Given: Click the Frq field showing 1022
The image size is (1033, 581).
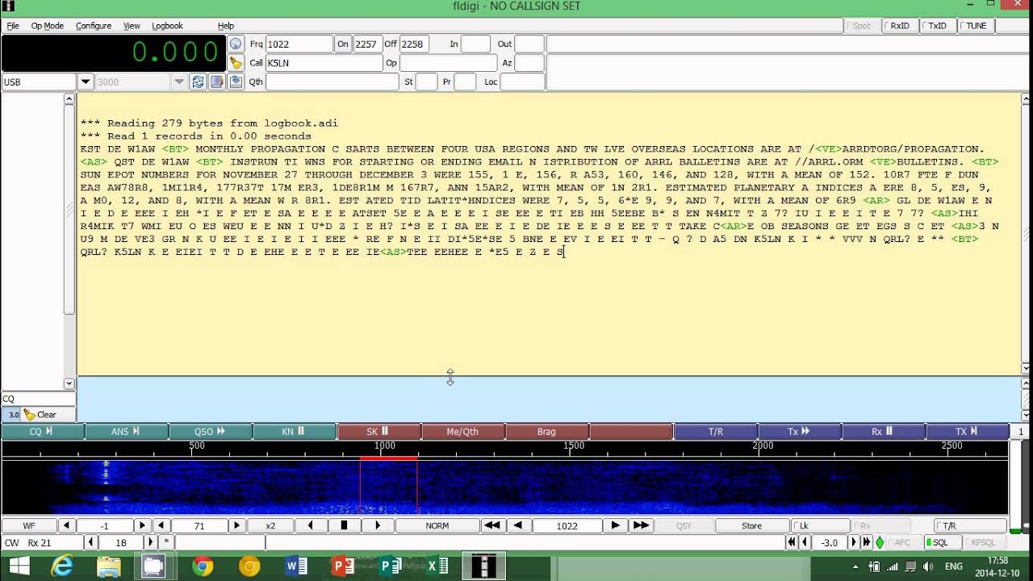Looking at the screenshot, I should tap(299, 44).
